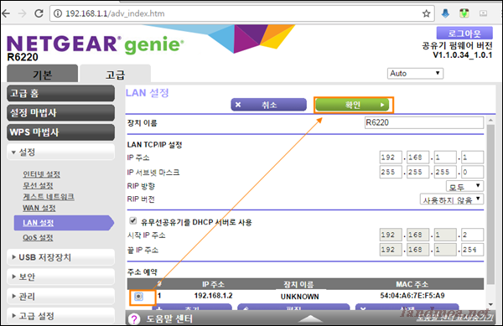Viewport: 503px width, 326px height.
Task: Expand the 보안 section
Action: pos(60,277)
